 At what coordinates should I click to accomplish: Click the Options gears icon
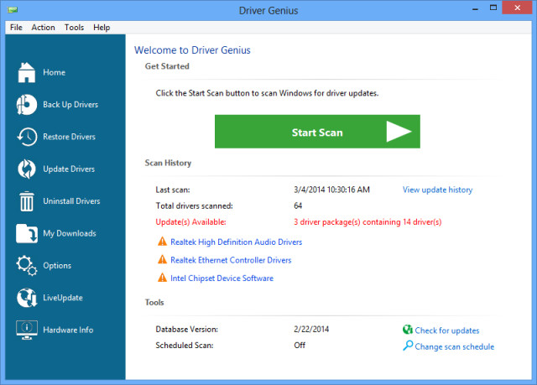26,266
